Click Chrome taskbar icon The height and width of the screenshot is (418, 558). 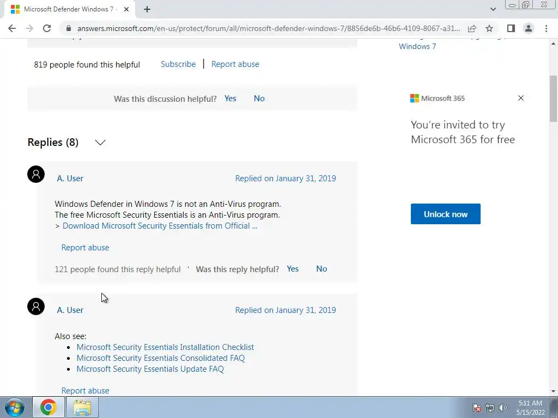coord(48,407)
